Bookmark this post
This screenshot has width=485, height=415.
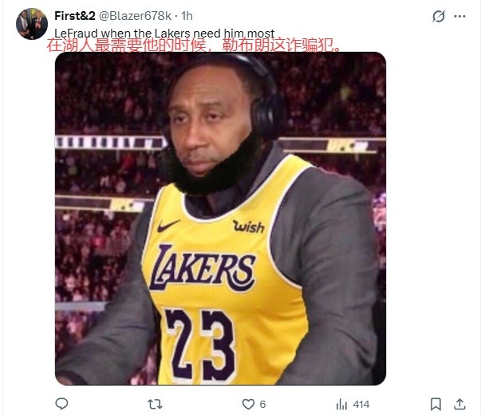(436, 404)
